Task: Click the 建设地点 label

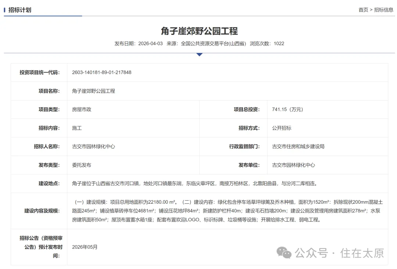Action: 49,183
